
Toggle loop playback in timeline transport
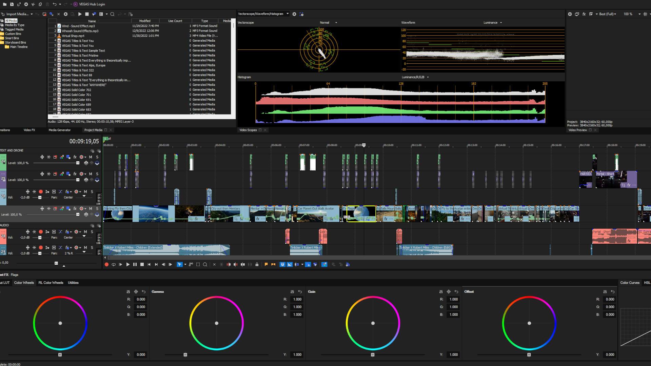pyautogui.click(x=114, y=265)
